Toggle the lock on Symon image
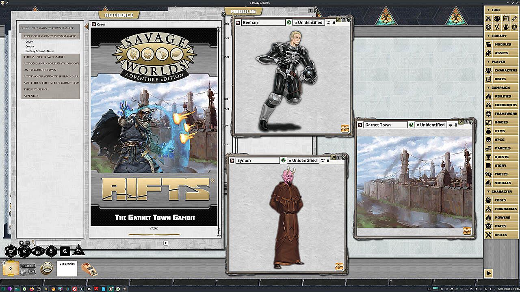Viewport: 520px width, 292px height. click(x=327, y=160)
